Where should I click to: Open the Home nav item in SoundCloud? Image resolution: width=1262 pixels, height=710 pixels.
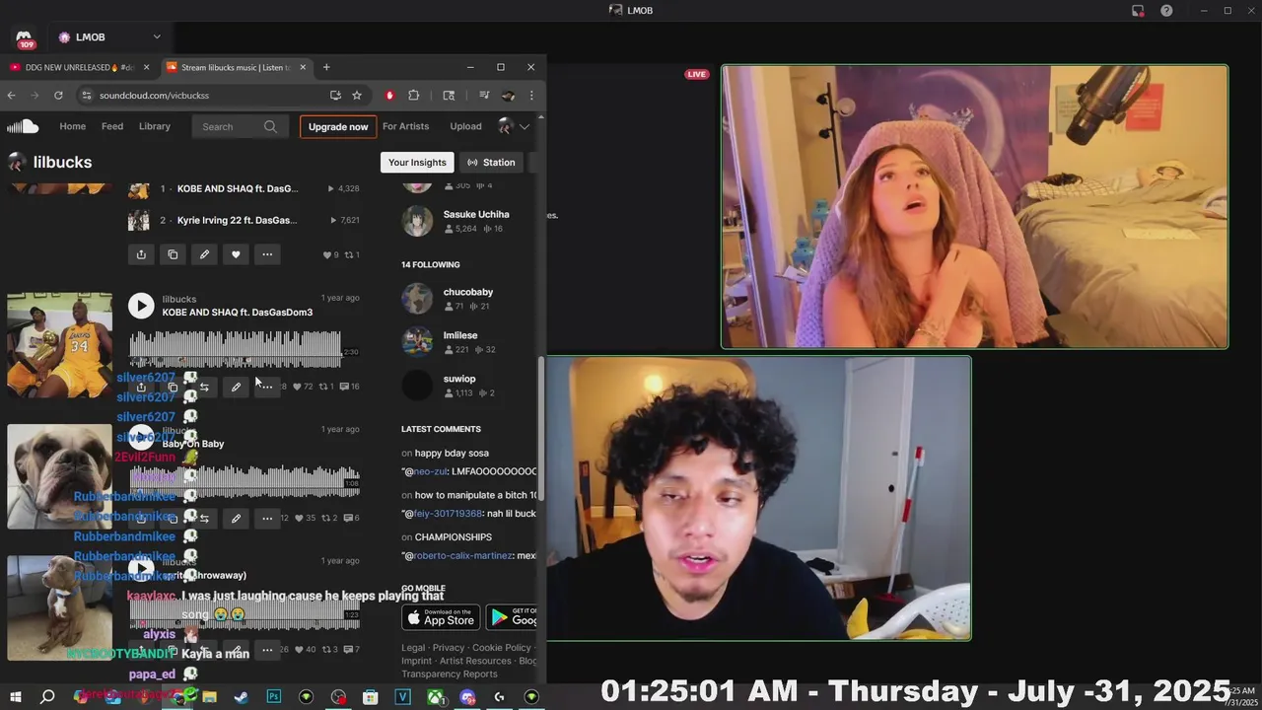click(x=72, y=126)
